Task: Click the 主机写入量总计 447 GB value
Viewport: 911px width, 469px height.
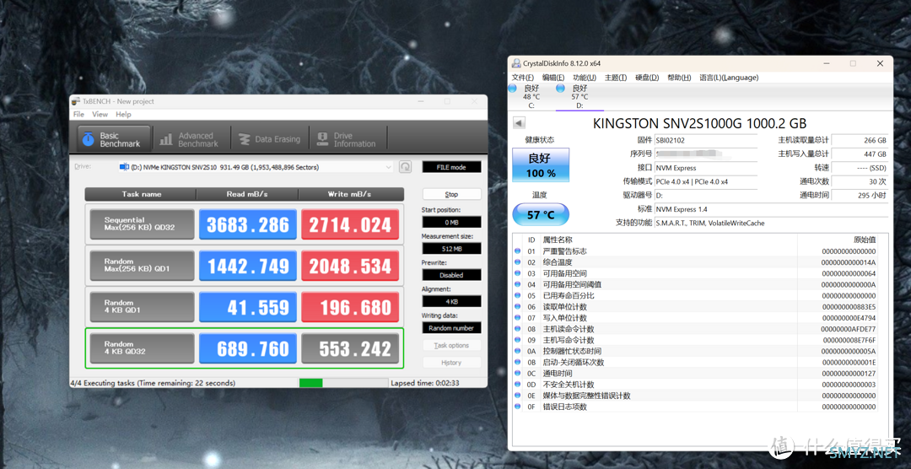Action: [860, 154]
